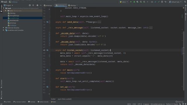
Task: Click the Socket.py breadcrumb in the navigation bar
Action: 13,2
